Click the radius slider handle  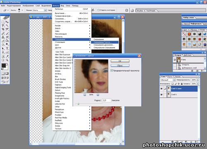point(78,104)
